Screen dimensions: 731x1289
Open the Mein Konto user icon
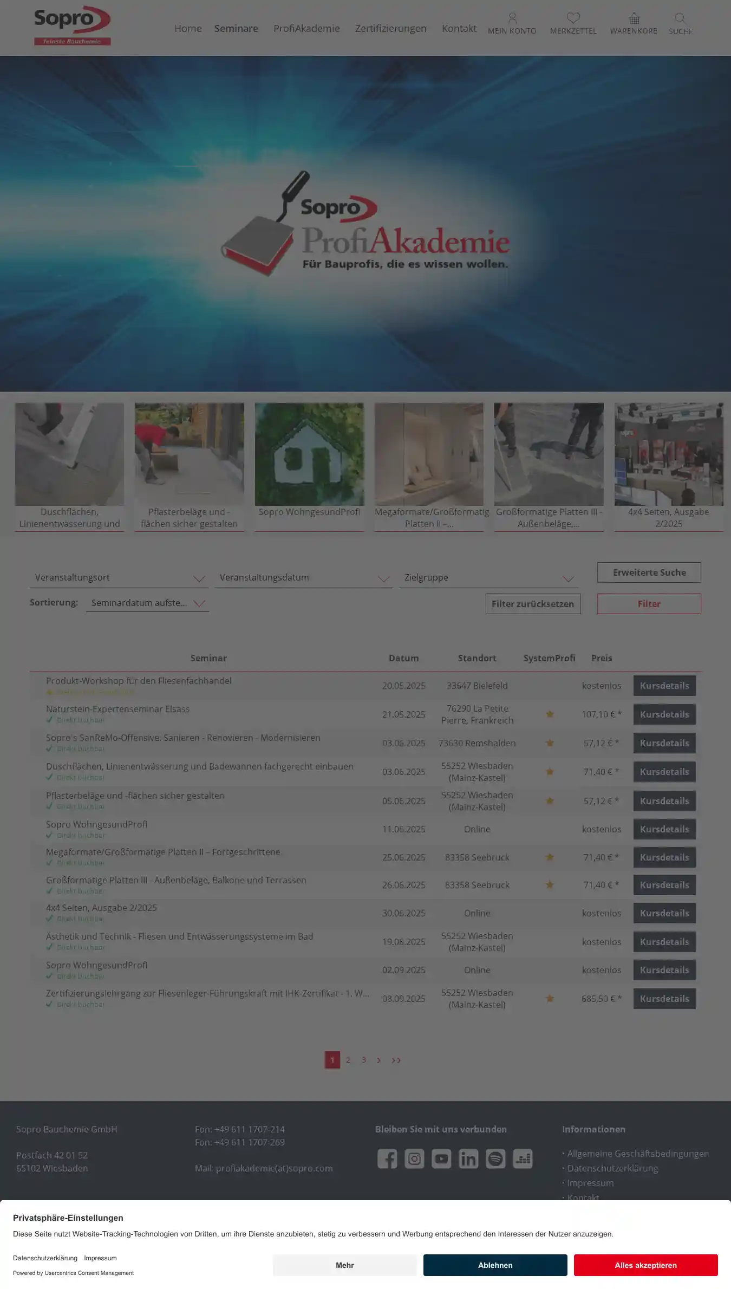point(512,19)
